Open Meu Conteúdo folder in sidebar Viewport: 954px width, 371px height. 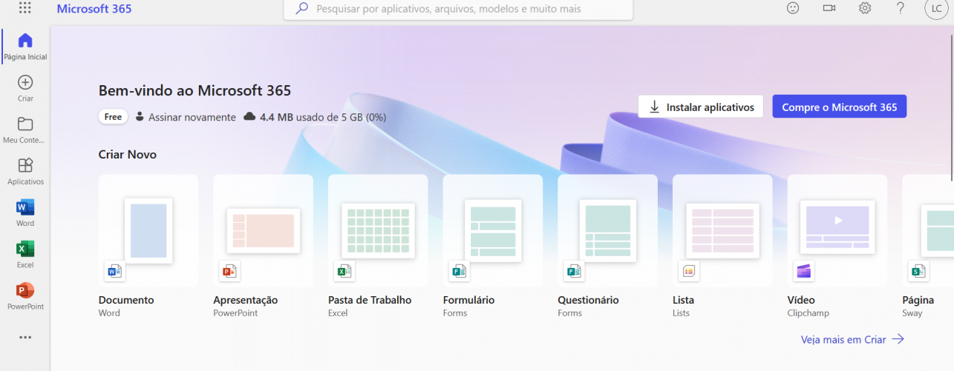click(25, 129)
